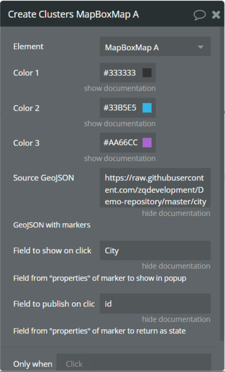This screenshot has height=372, width=225.
Task: Pick the purple Color 3 swatch
Action: pos(147,143)
